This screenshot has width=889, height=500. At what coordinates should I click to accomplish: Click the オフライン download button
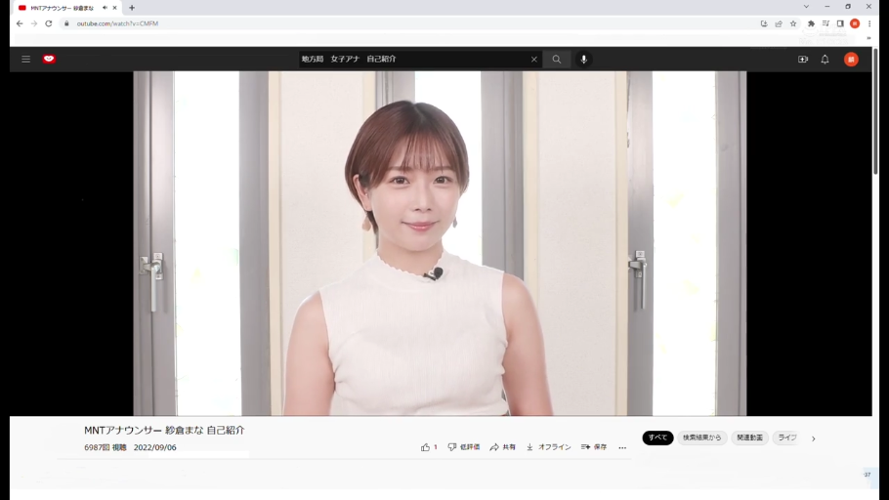pos(548,447)
